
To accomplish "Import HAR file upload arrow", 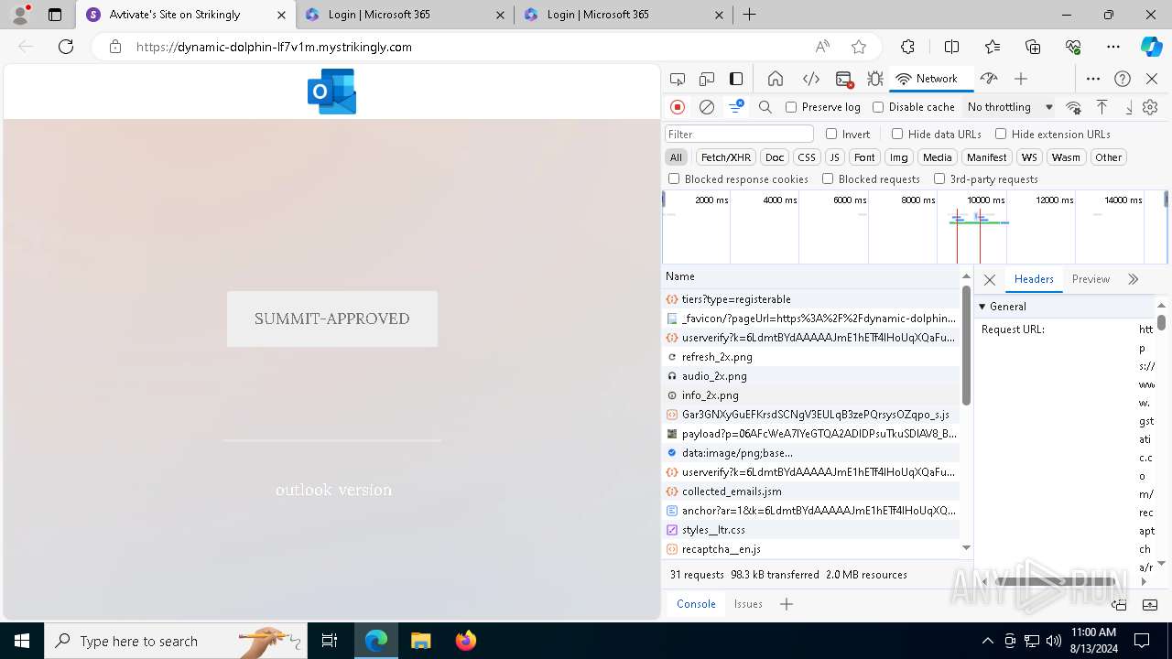I will (x=1101, y=107).
